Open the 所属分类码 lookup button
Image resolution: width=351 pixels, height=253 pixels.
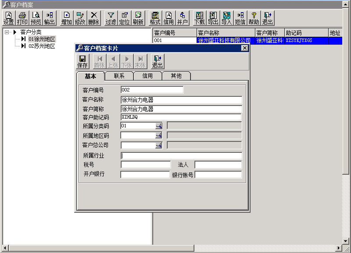(x=159, y=126)
